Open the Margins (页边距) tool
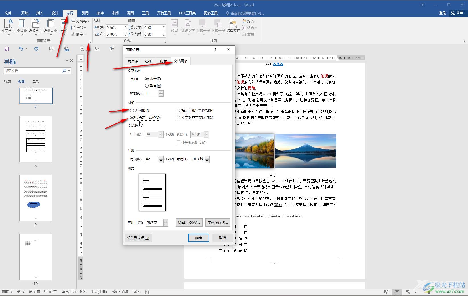The image size is (468, 296). tap(22, 27)
